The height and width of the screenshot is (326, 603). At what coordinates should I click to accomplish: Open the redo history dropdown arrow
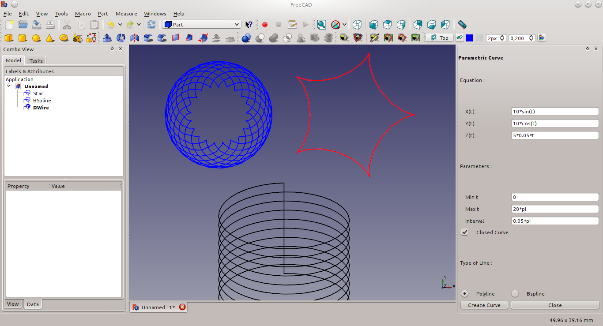139,25
